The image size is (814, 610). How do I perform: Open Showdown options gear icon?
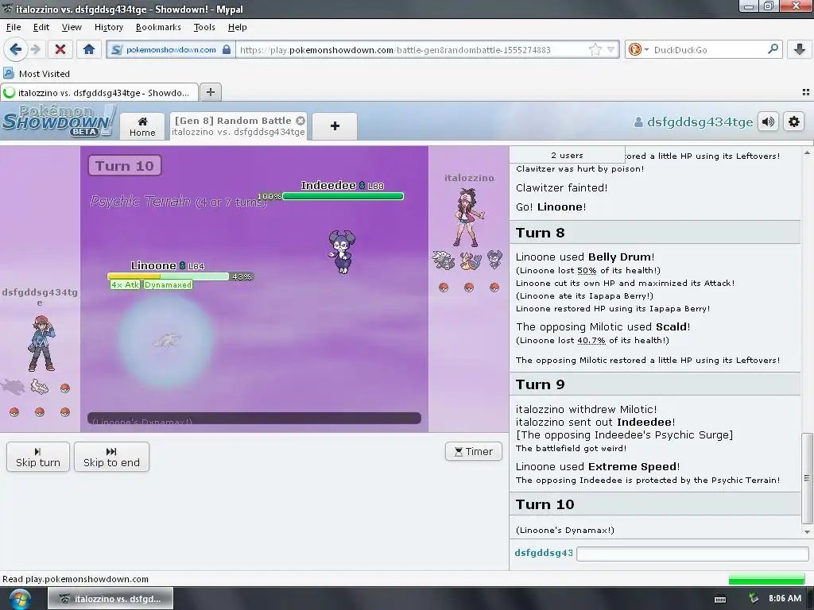coord(794,122)
